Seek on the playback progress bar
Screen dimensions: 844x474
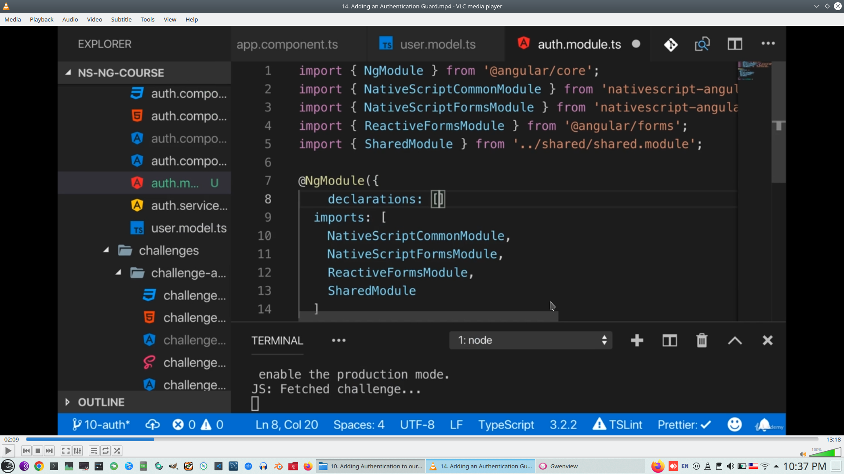pyautogui.click(x=422, y=439)
